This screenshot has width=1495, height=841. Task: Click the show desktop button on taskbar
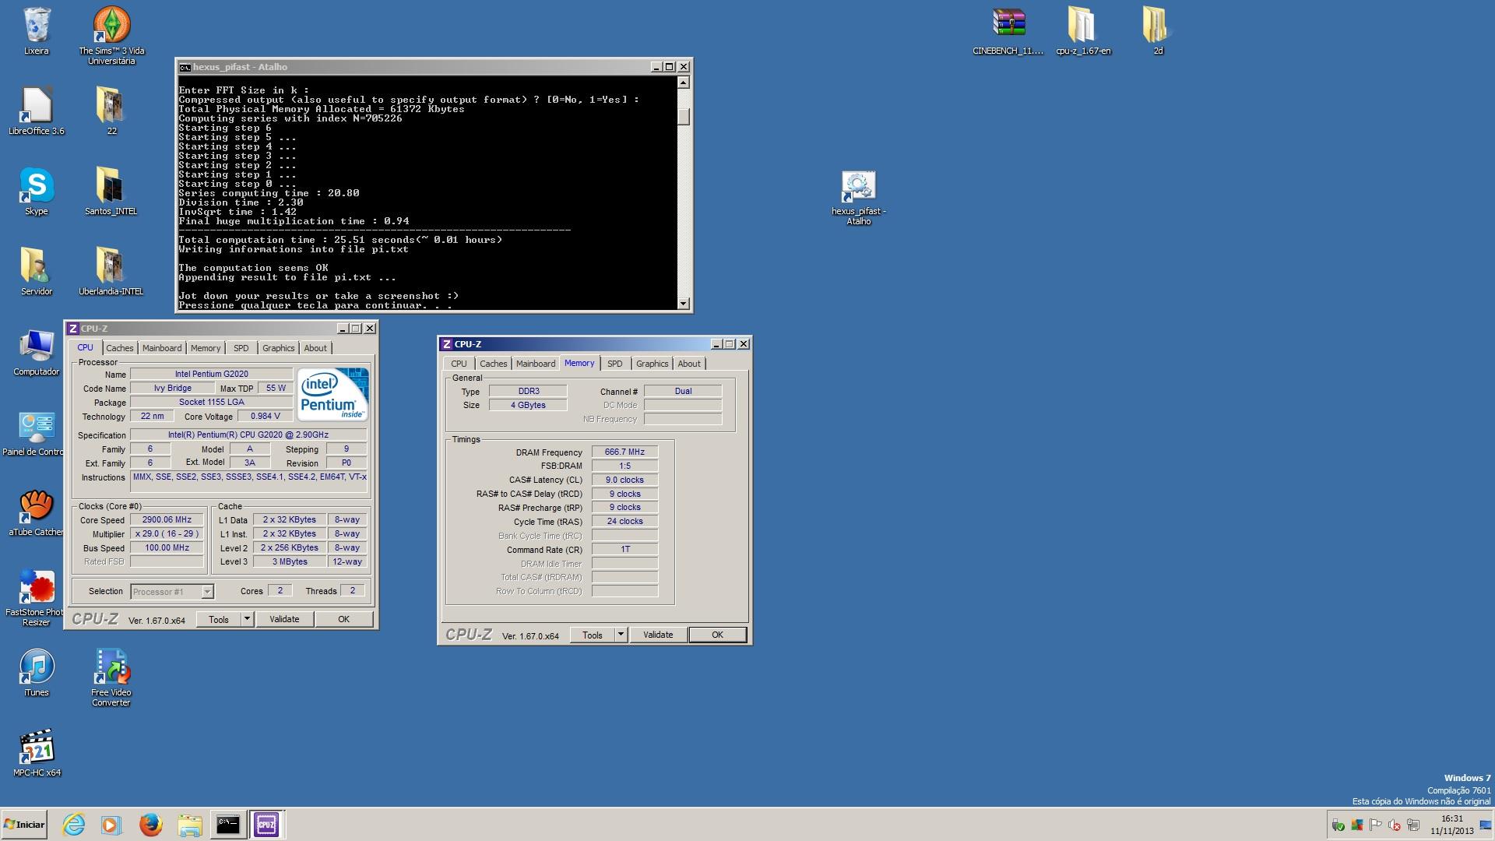pos(1486,825)
